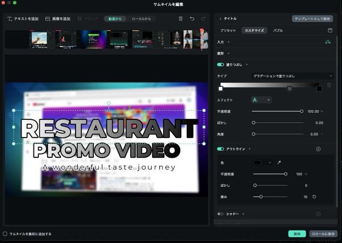Open the outline color dropdown arrow
Viewport: 342px width, 243px height.
click(270, 163)
